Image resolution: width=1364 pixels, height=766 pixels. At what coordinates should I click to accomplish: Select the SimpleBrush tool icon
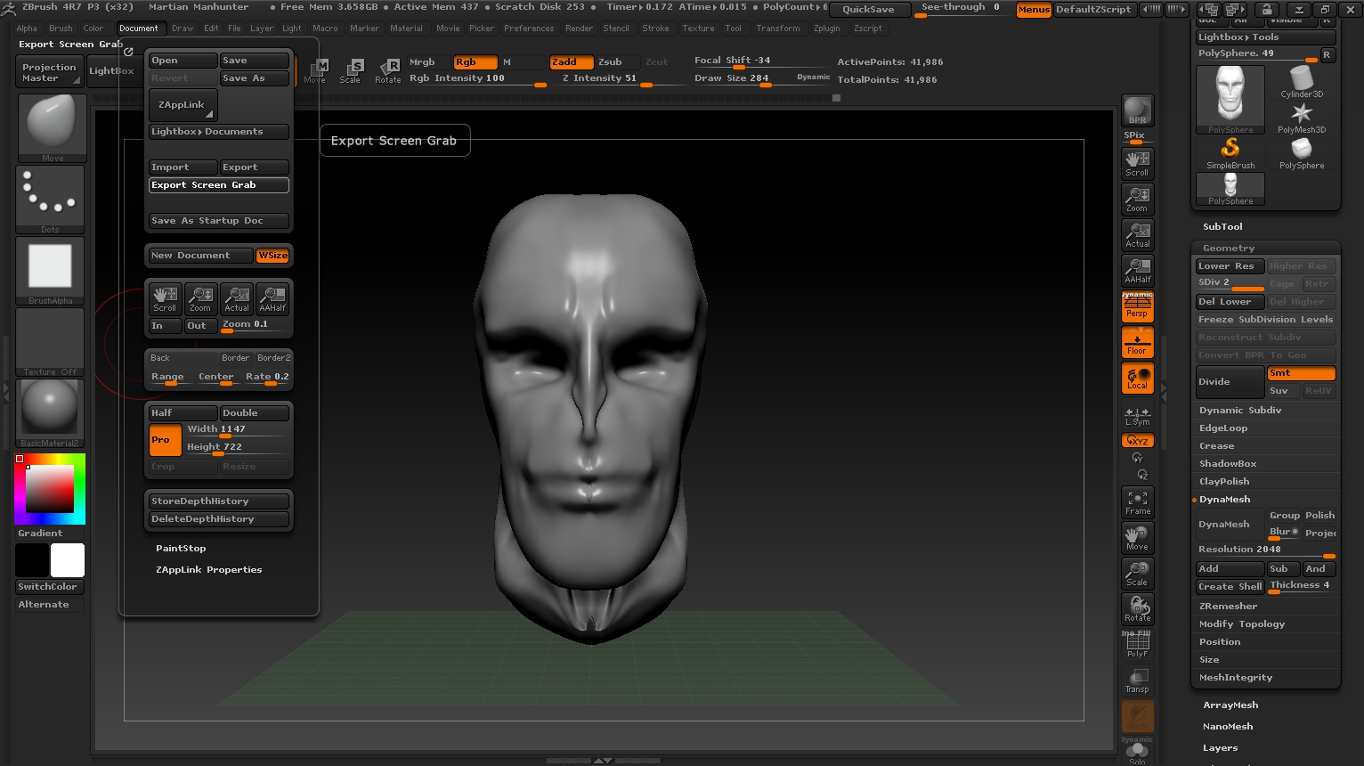(x=1230, y=152)
